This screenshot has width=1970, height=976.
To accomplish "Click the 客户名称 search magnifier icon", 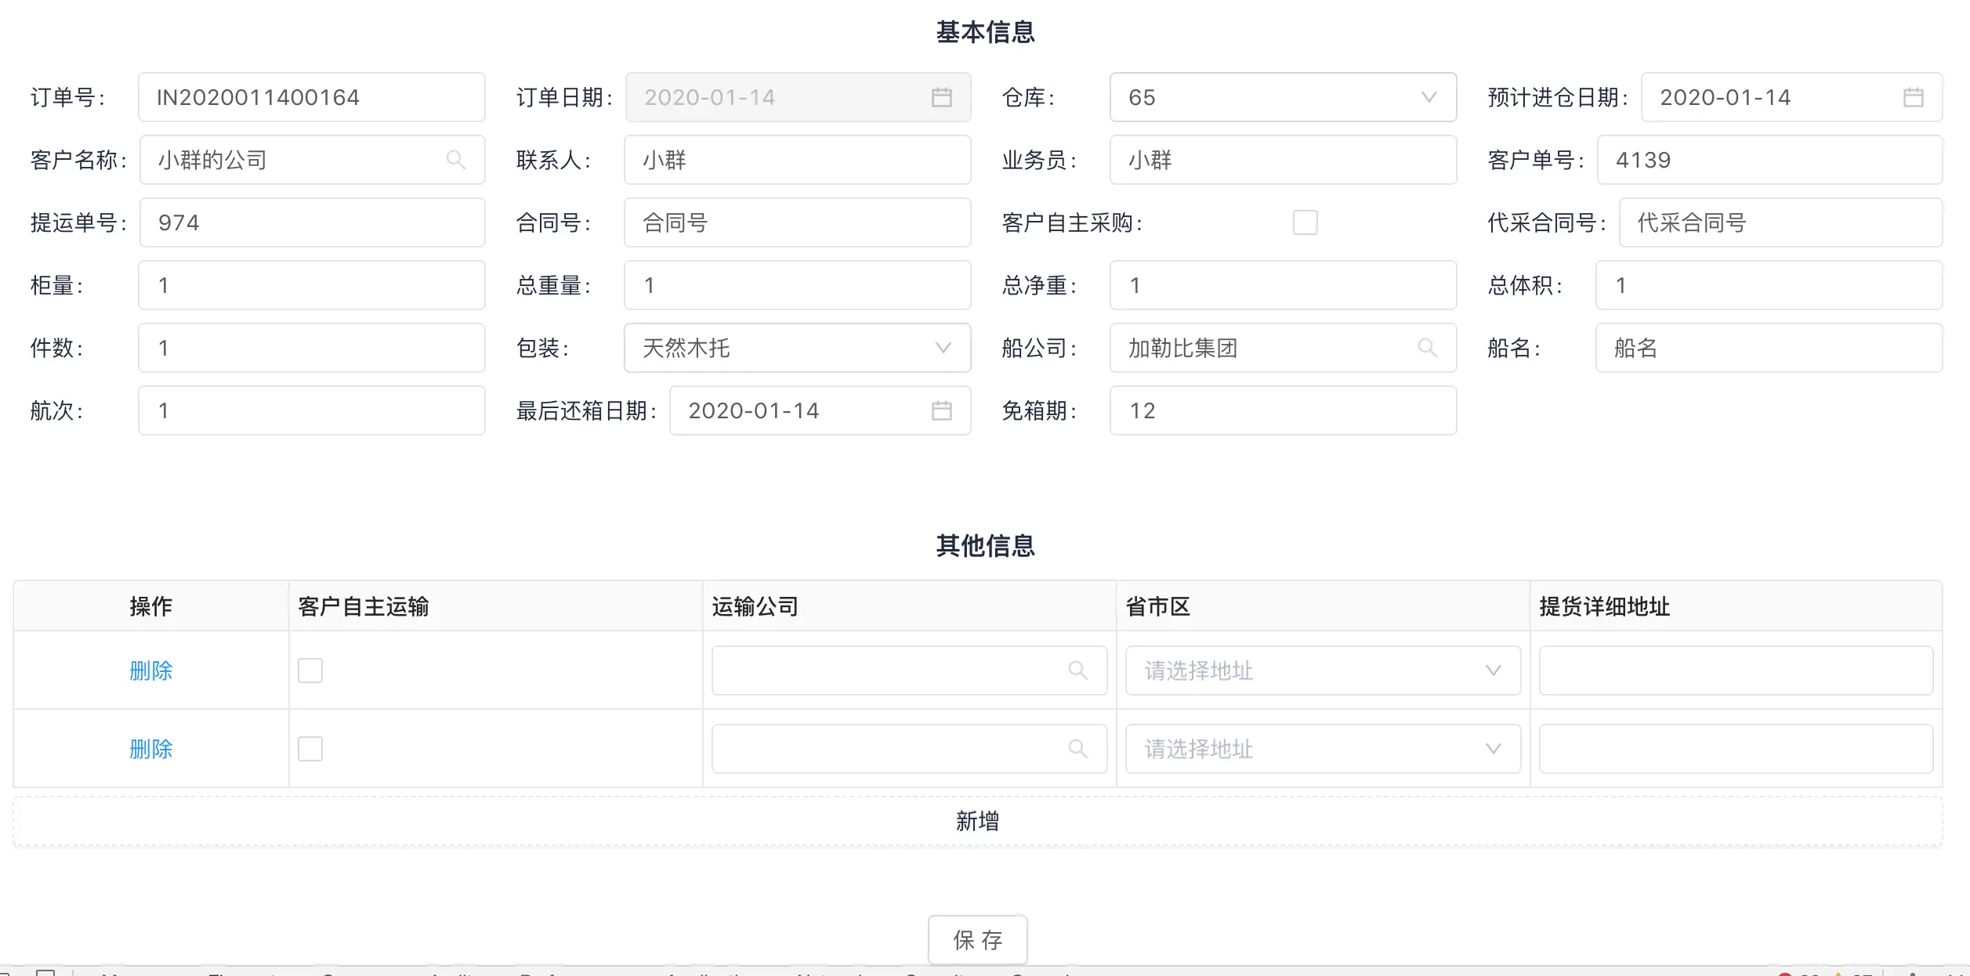I will point(455,160).
